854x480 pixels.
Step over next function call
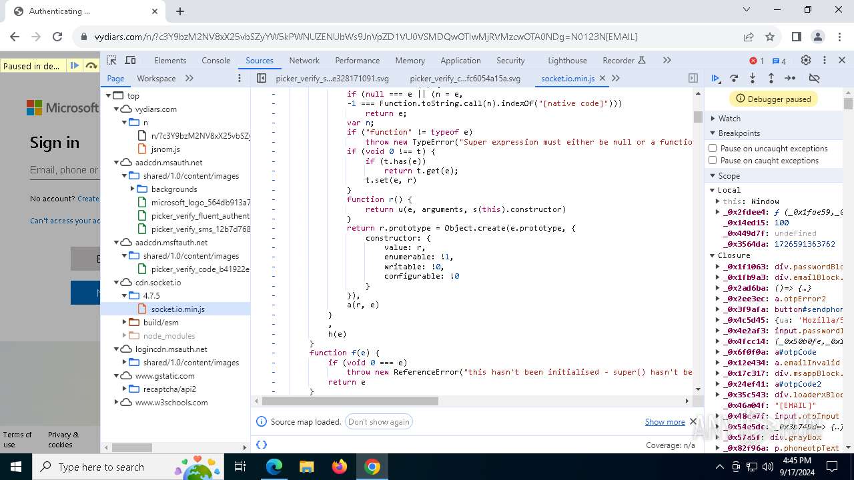pyautogui.click(x=734, y=78)
